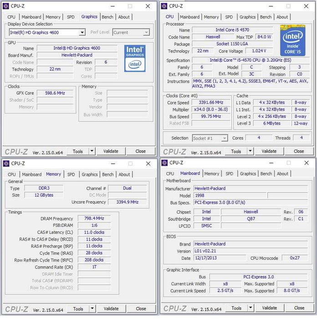Click the CPU-Z app icon in CPU window title bar
This screenshot has height=319, width=317.
pos(164,6)
